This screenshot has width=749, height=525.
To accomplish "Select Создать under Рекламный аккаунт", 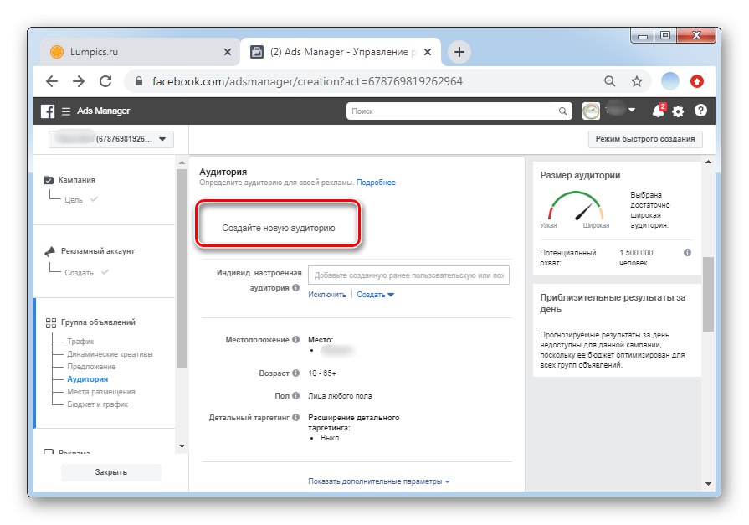I will [x=79, y=272].
